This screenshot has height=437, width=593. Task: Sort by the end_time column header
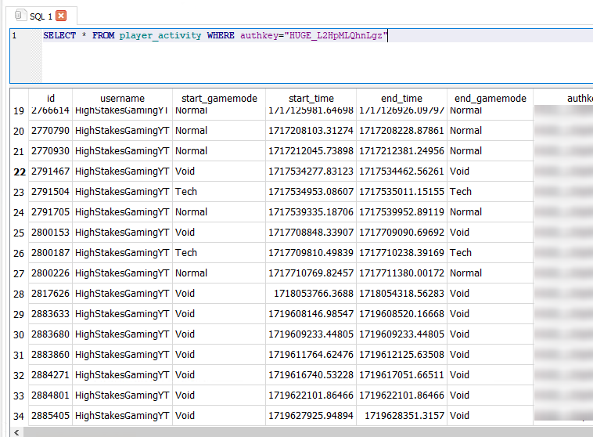pos(401,99)
